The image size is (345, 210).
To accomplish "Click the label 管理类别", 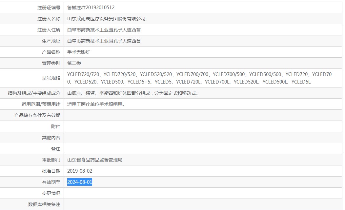I will (x=51, y=63).
